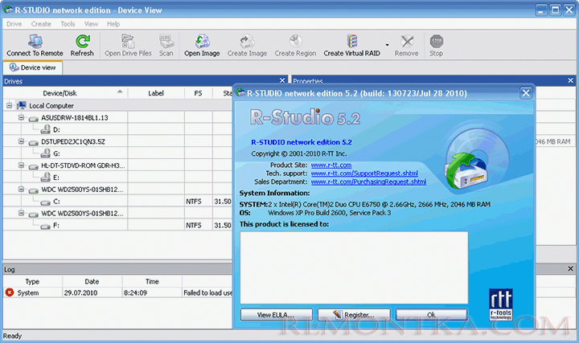Click the View EULA button
Screen dimensions: 579x343
274,315
